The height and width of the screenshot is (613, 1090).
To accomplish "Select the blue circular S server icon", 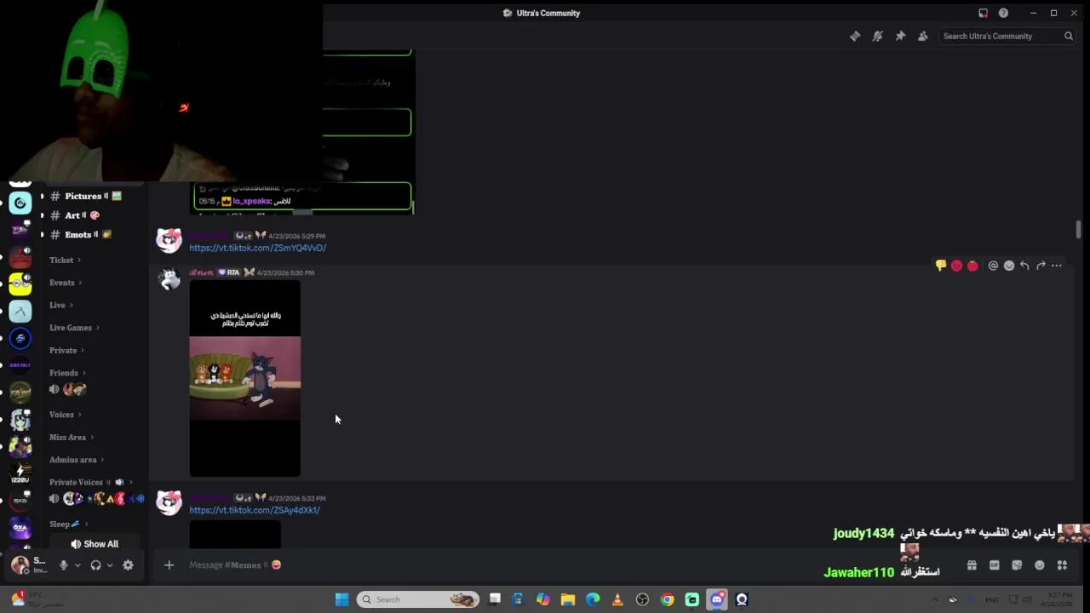I will [20, 339].
